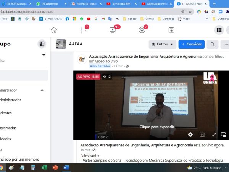Open the E-mail AAEAA bookmark
The width and height of the screenshot is (229, 172).
coord(50,19)
